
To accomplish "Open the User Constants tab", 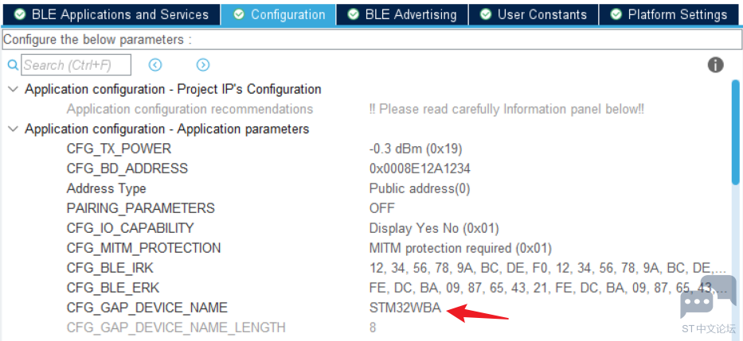I will click(534, 14).
